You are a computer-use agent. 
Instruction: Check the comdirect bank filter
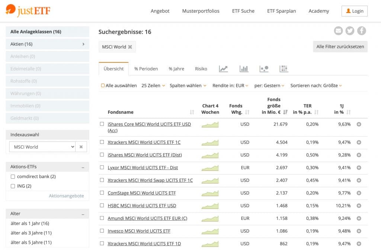click(x=13, y=177)
